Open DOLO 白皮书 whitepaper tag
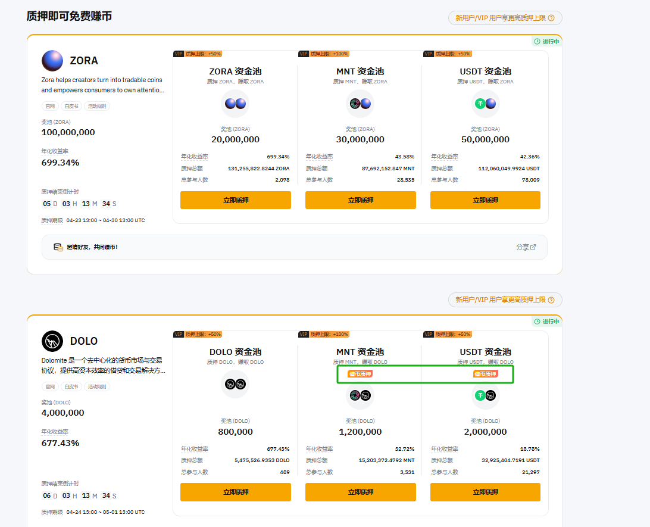This screenshot has height=527, width=650. pos(71,386)
